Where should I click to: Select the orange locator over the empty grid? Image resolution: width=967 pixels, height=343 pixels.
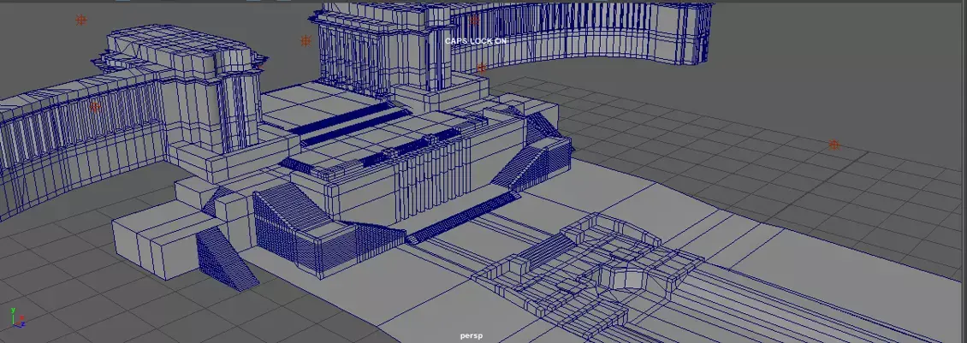click(x=834, y=145)
